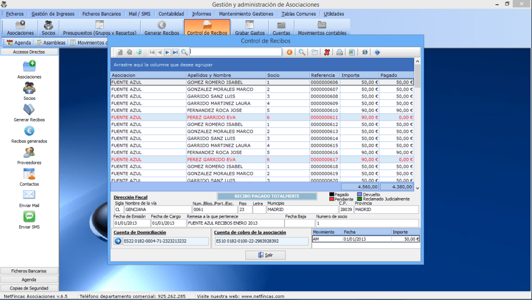Open Socios from the sidebar shortcuts
The width and height of the screenshot is (532, 300).
coord(29,91)
